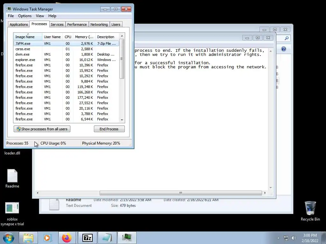Image resolution: width=326 pixels, height=244 pixels.
Task: Click the Show desktop strip on the taskbar
Action: [x=324, y=238]
